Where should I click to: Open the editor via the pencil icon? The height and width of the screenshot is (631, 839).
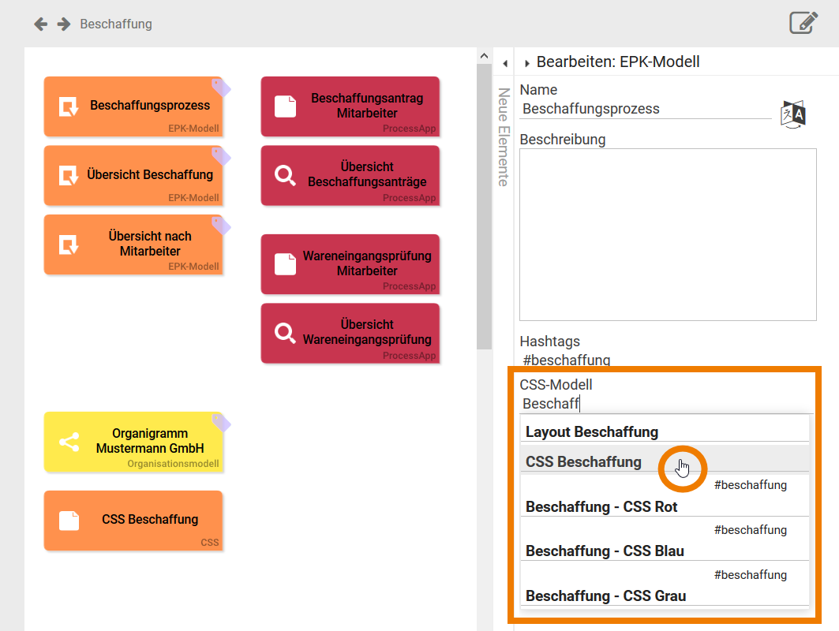coord(803,23)
